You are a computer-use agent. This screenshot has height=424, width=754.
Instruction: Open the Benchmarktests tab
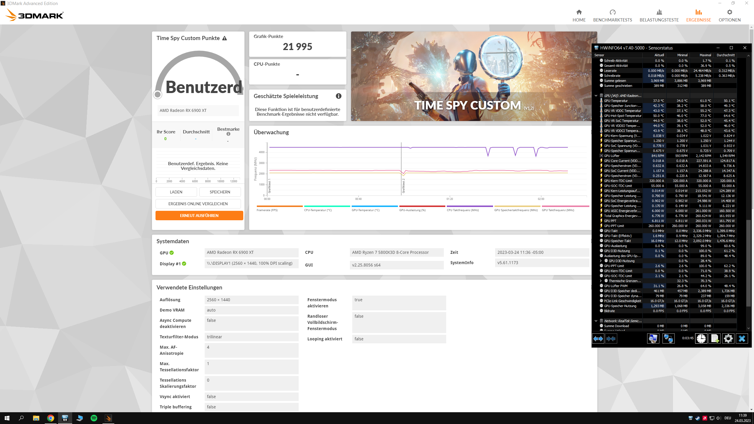pos(612,16)
